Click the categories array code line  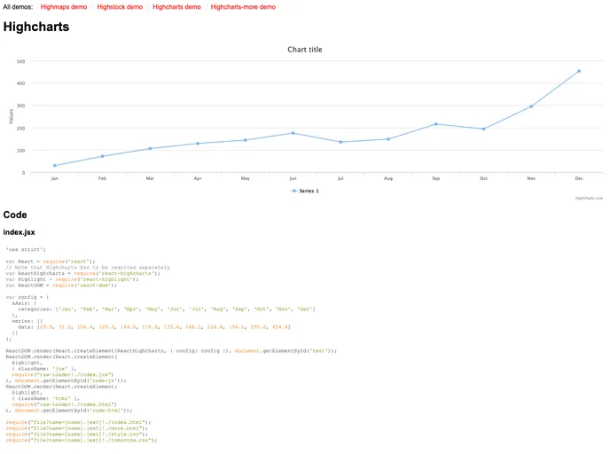(167, 309)
